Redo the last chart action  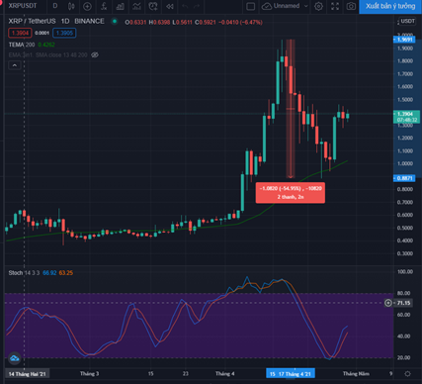[x=197, y=6]
